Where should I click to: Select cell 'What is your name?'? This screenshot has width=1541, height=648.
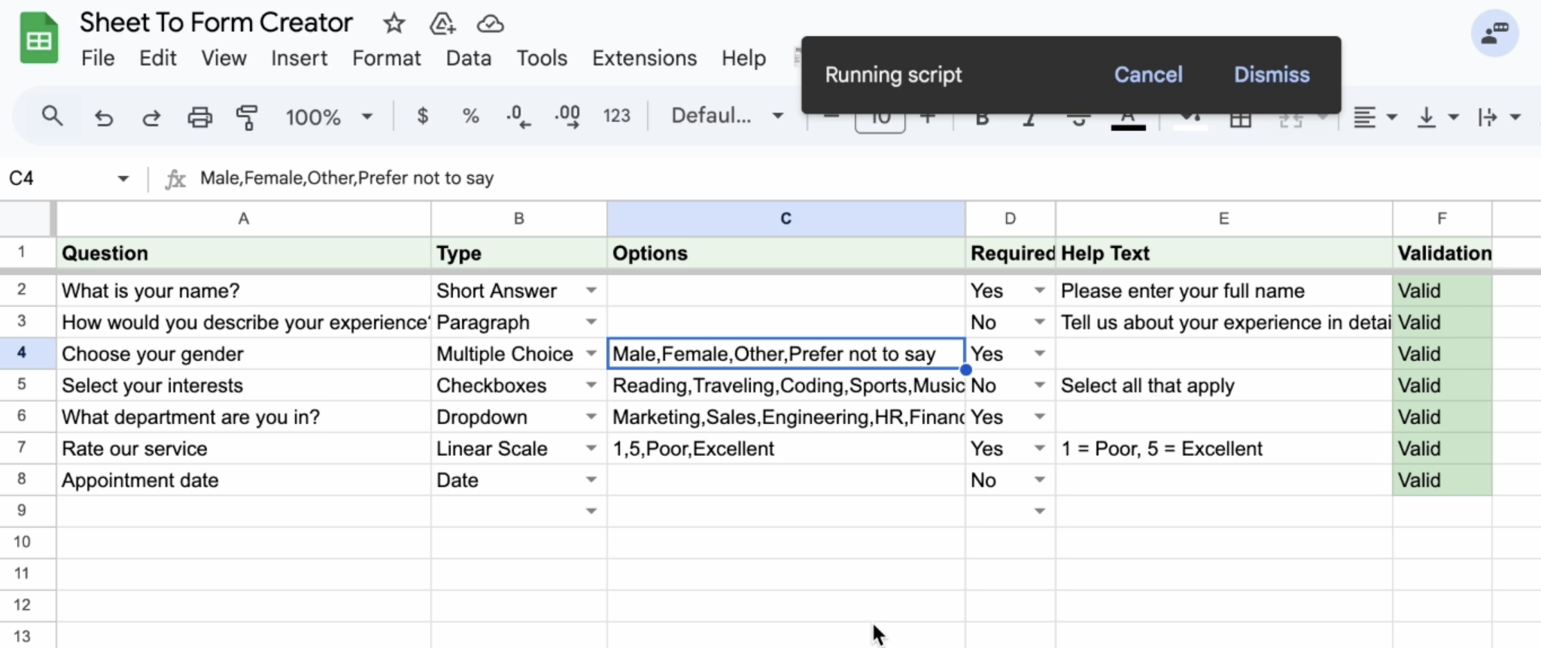pos(243,290)
